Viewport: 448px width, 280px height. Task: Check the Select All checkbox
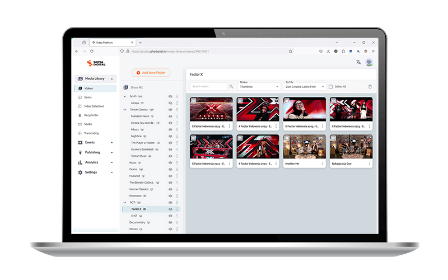click(330, 87)
